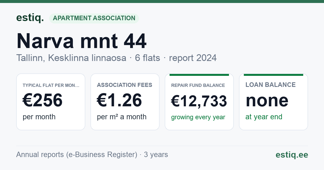Click the Annual reports (e-Business Register) text
Screen dimensions: 324x170
[x=77, y=155]
